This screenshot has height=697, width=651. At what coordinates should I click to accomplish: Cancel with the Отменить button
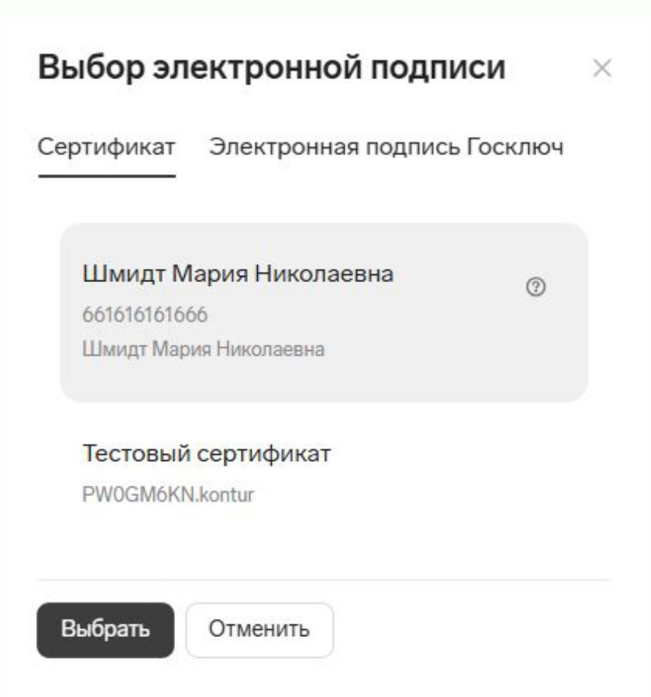pos(259,630)
